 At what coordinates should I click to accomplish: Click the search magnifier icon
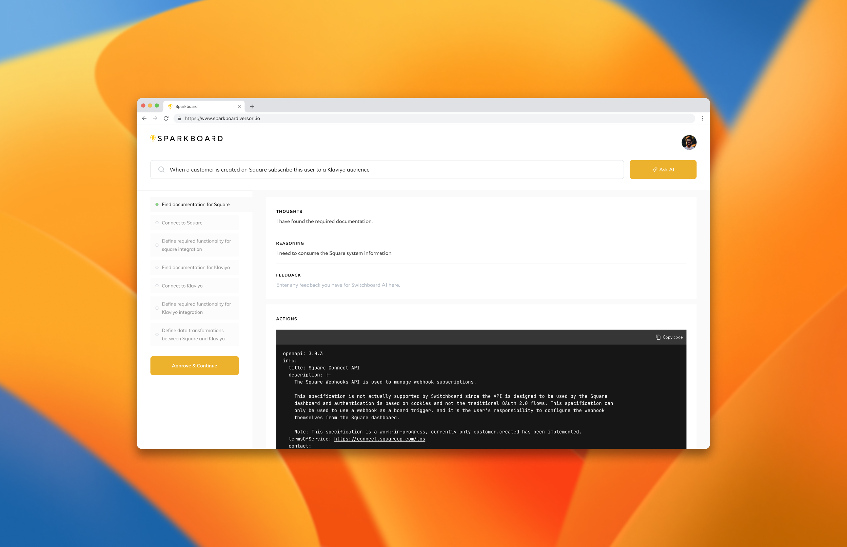coord(161,169)
